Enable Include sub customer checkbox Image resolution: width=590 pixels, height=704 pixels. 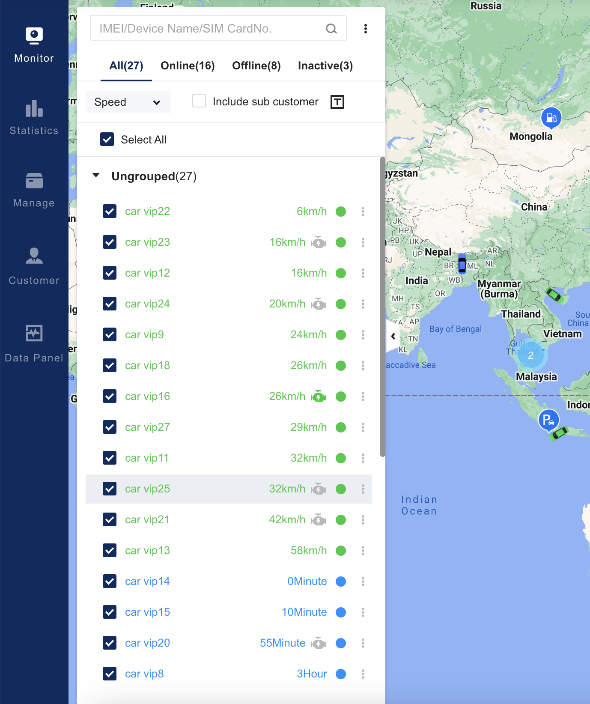(x=199, y=101)
